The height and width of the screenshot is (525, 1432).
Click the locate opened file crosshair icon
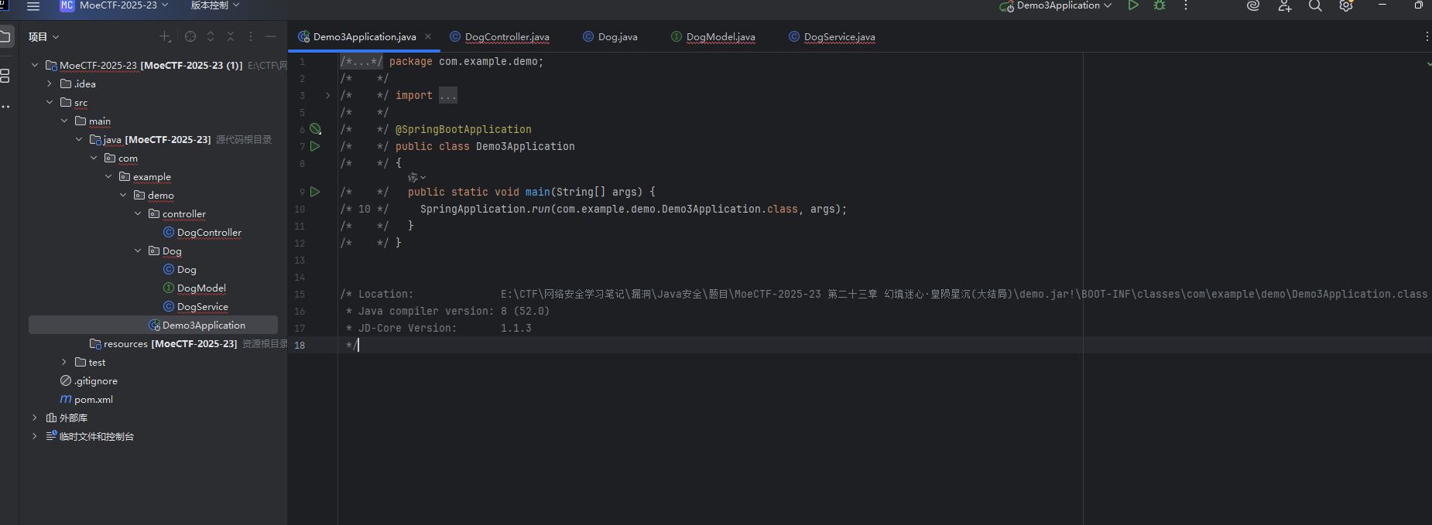coord(190,36)
